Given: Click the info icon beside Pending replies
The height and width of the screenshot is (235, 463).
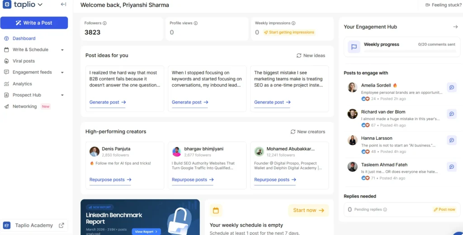Looking at the screenshot, I should 385,210.
